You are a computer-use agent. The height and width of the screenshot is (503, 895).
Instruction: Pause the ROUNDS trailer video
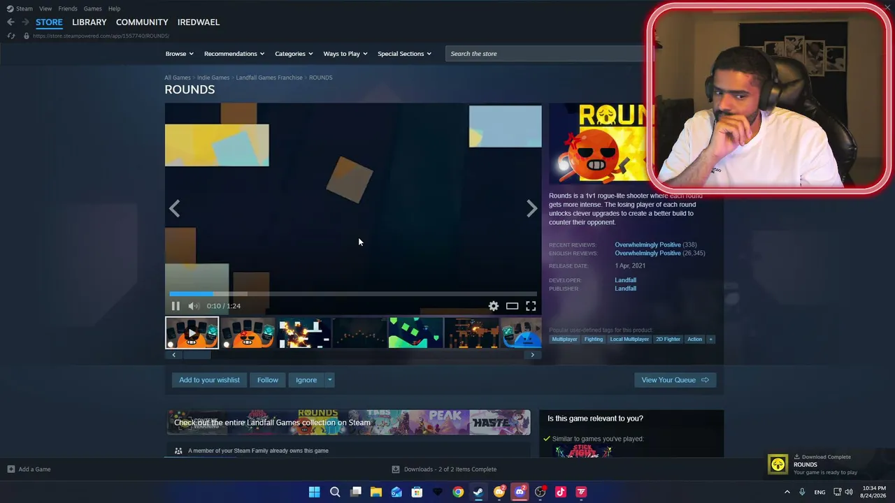coord(176,306)
